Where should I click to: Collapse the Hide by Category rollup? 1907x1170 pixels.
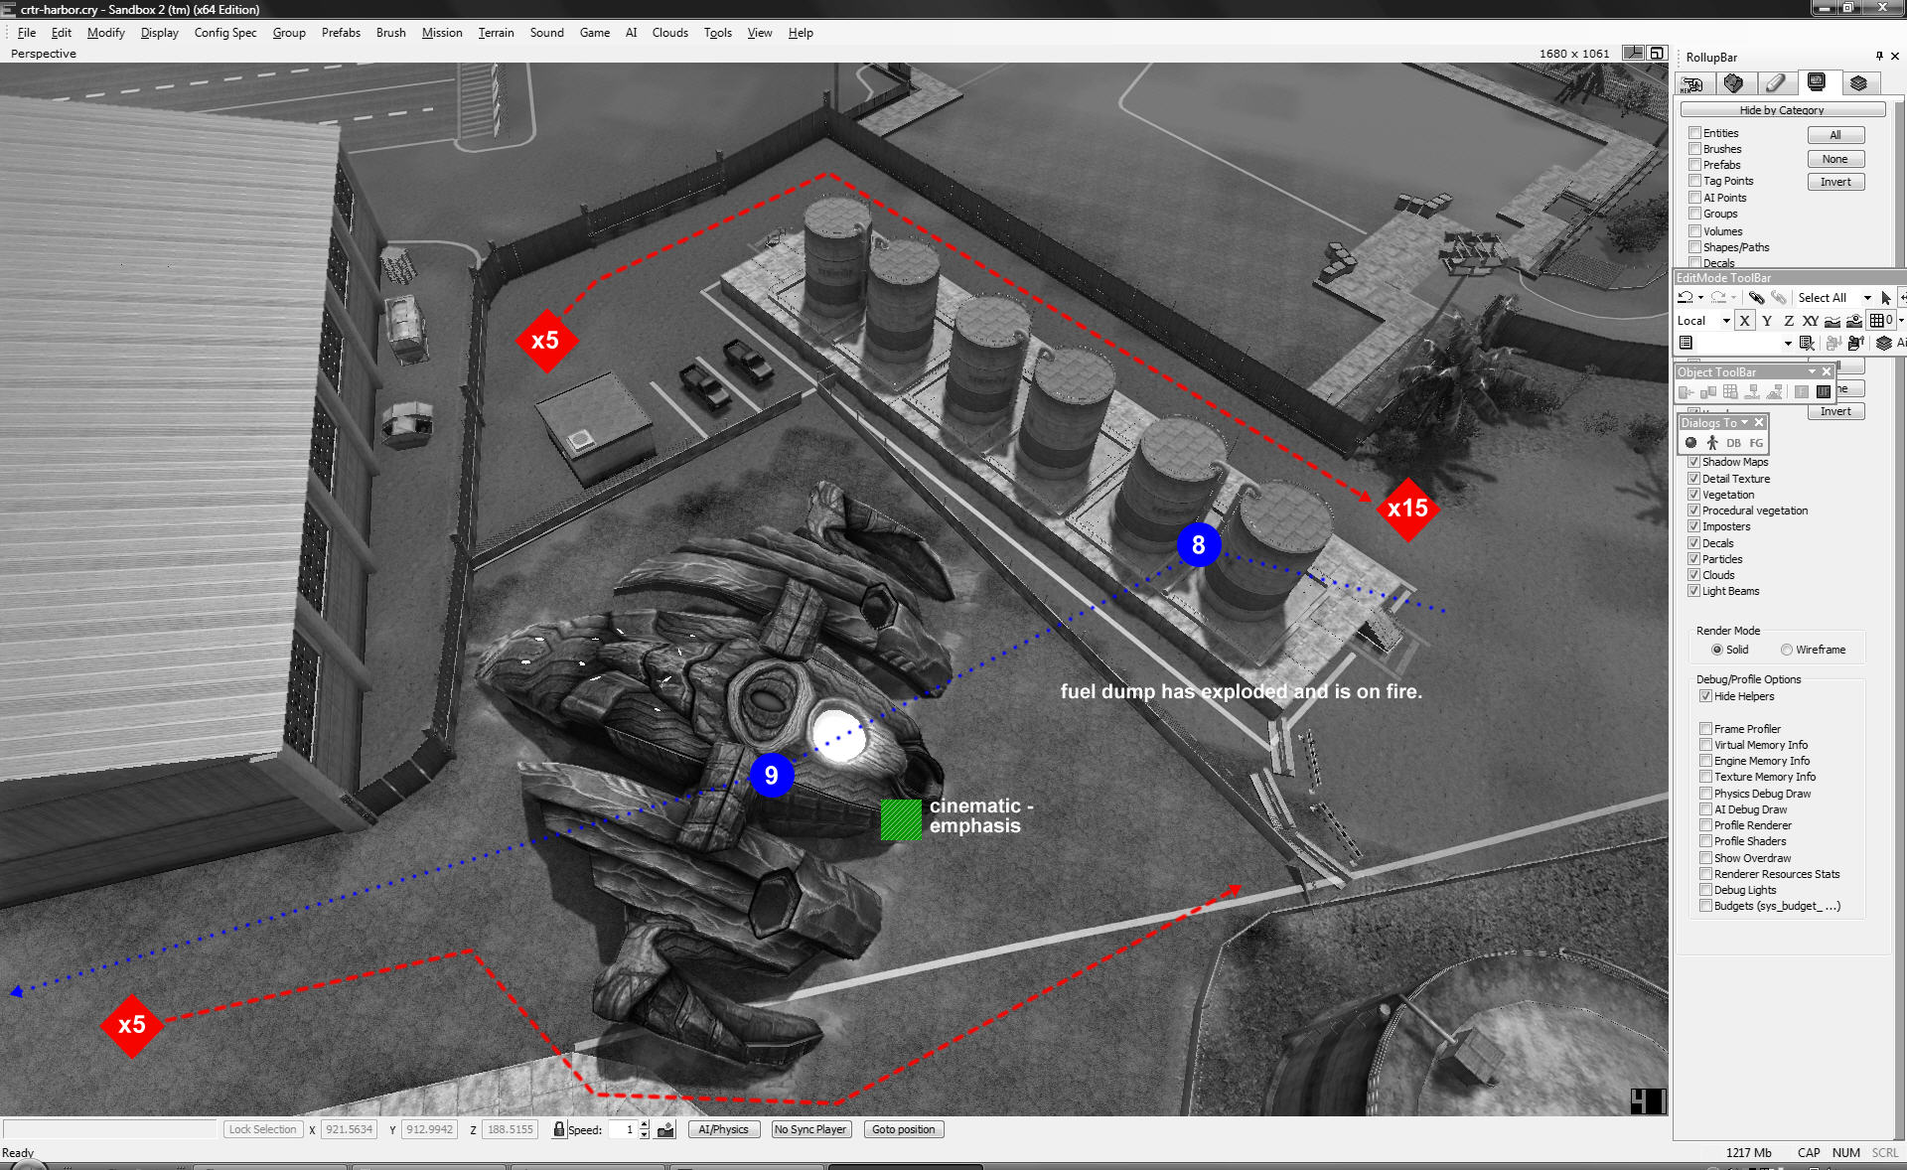(x=1783, y=109)
